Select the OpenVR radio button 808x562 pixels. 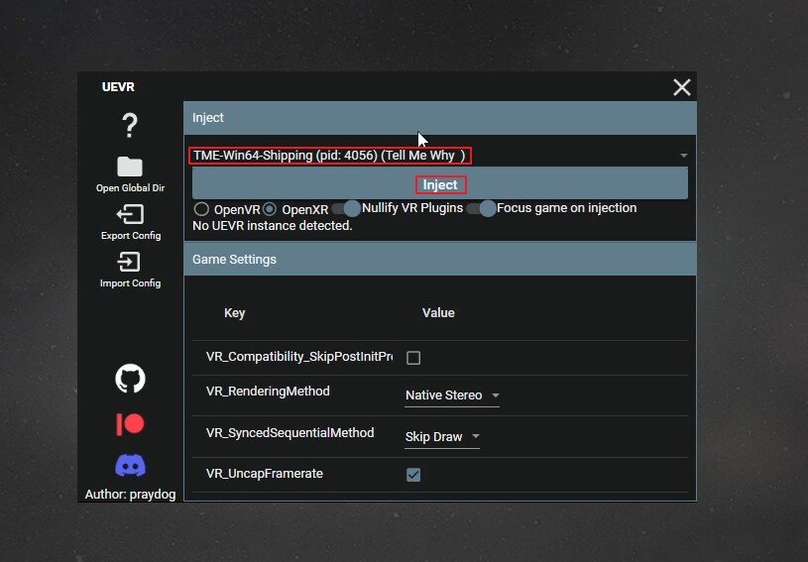pyautogui.click(x=201, y=209)
